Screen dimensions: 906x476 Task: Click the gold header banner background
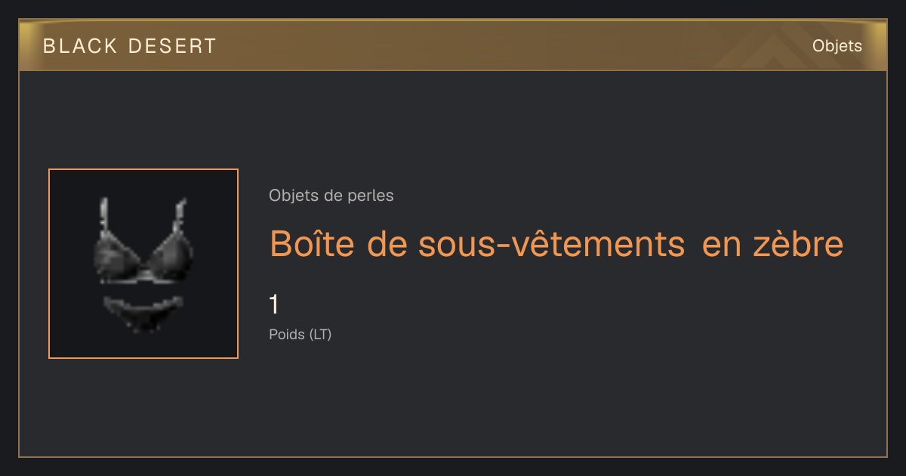pyautogui.click(x=453, y=45)
